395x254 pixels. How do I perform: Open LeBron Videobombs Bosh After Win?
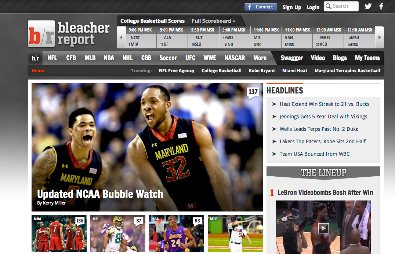point(325,193)
